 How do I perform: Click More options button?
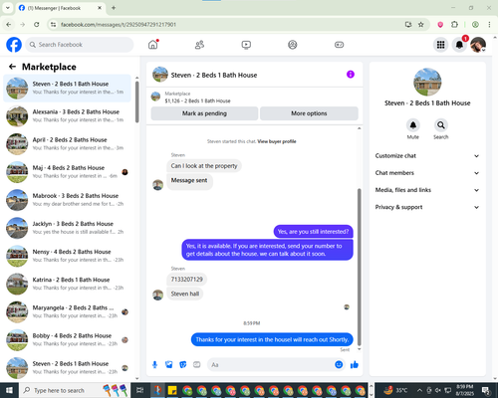tap(309, 113)
